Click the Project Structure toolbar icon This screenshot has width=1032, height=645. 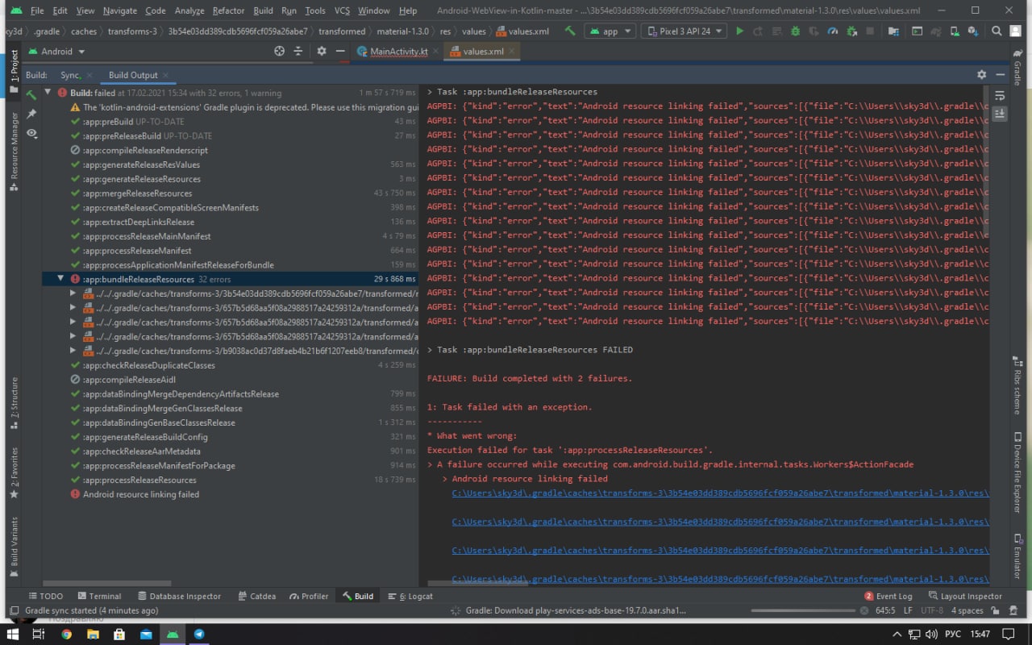[x=893, y=31]
